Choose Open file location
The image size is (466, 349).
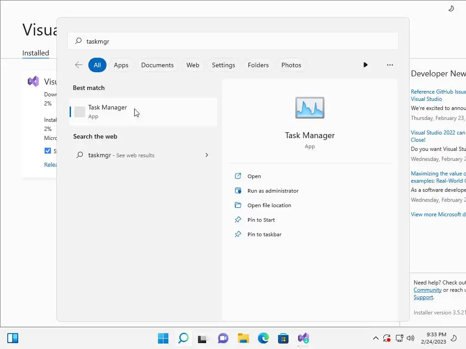(269, 205)
